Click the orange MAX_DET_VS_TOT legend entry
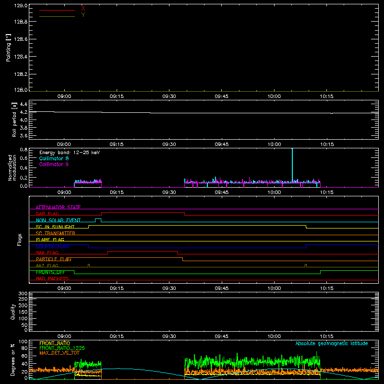Screen dimensions: 384x384 pos(60,353)
